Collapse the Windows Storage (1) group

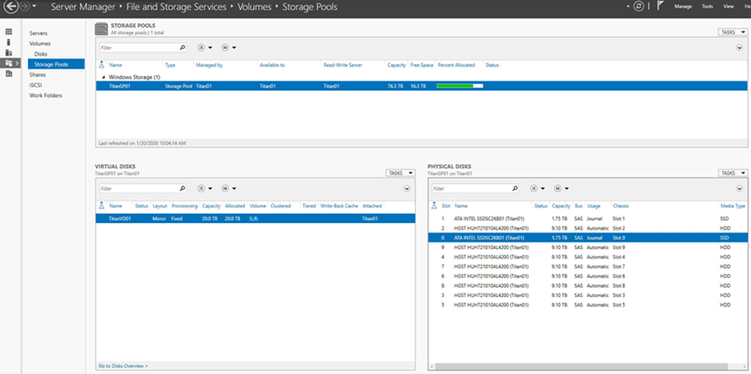tap(104, 77)
